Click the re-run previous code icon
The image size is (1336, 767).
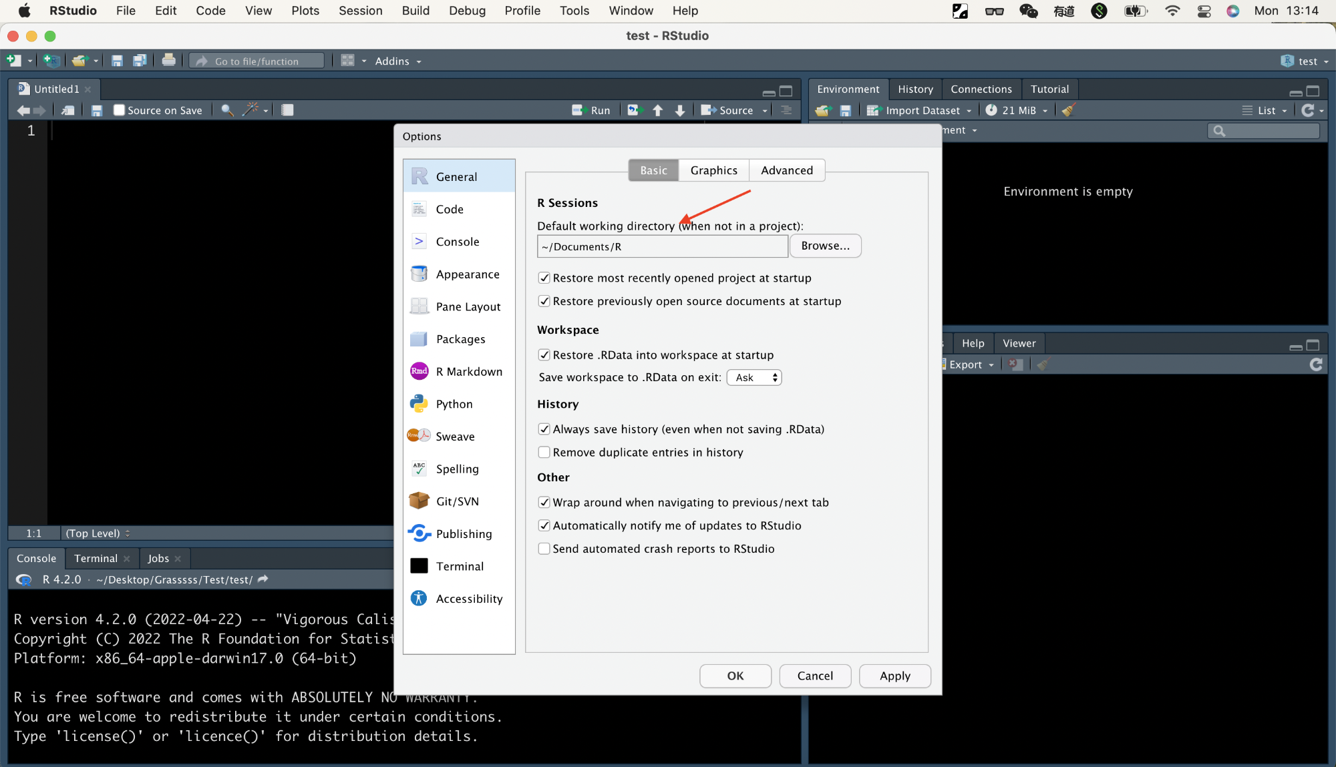coord(633,110)
